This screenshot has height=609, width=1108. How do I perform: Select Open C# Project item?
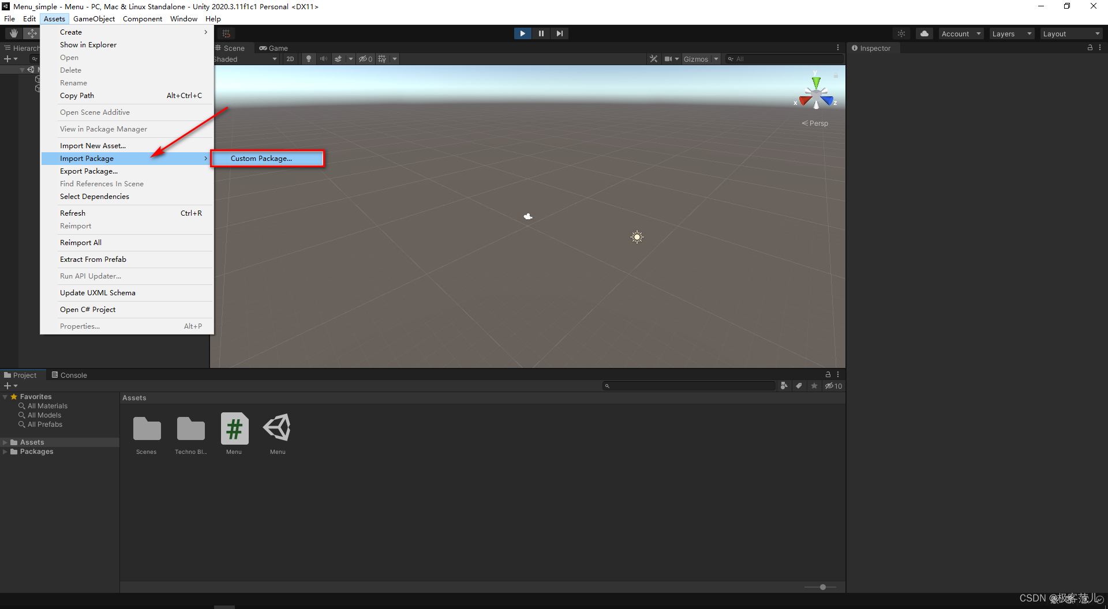tap(127, 310)
